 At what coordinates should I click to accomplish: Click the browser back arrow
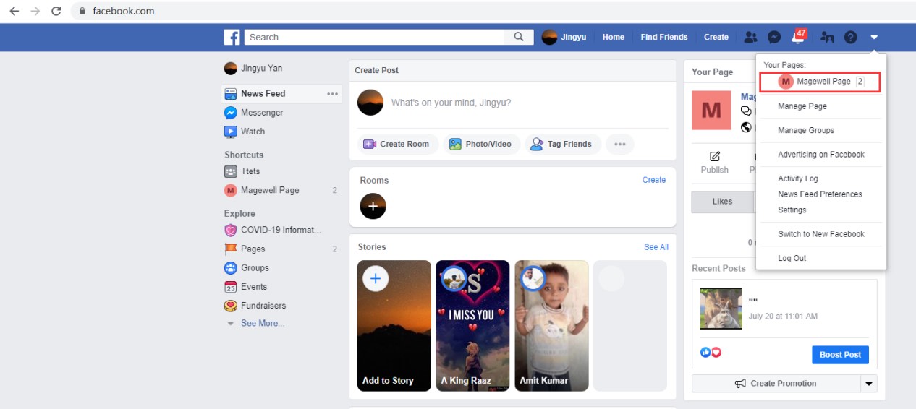pos(14,11)
